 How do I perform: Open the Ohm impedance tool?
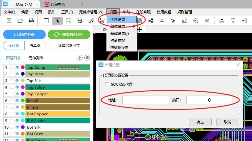point(162,21)
